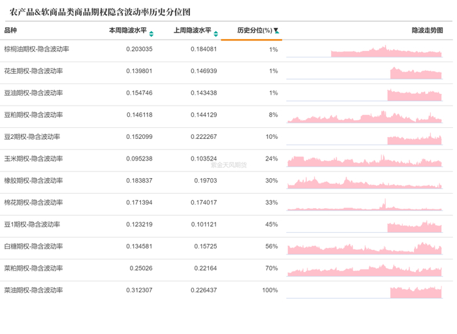457x334 pixels.
Task: Click sort icon beside 本周隐波水平 header
Action: (x=151, y=33)
